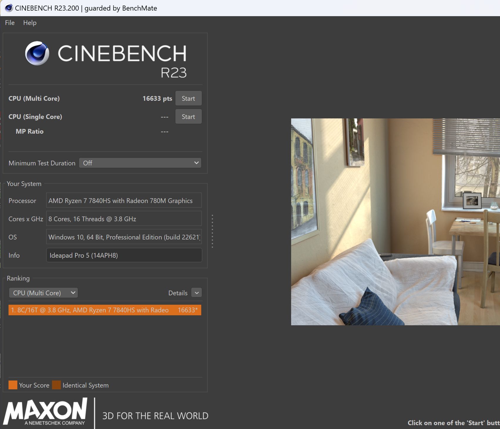
Task: Open the File menu
Action: 10,23
